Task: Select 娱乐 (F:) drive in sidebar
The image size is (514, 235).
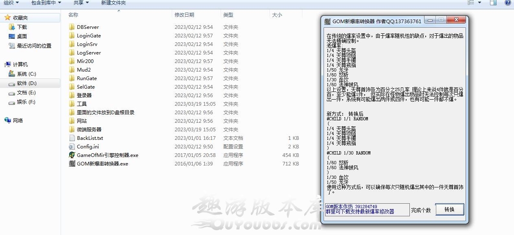Action: tap(26, 102)
